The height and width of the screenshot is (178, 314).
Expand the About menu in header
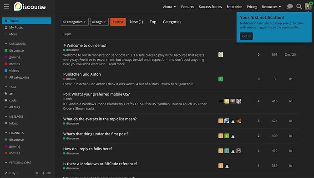pos(169,7)
